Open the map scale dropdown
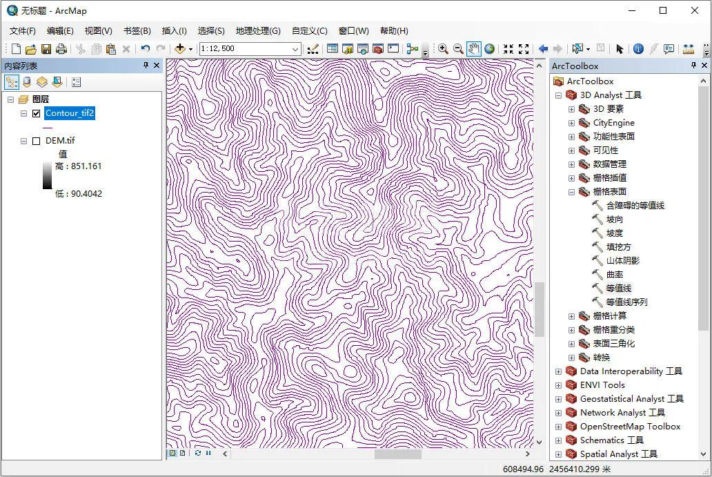The width and height of the screenshot is (712, 477). point(297,49)
